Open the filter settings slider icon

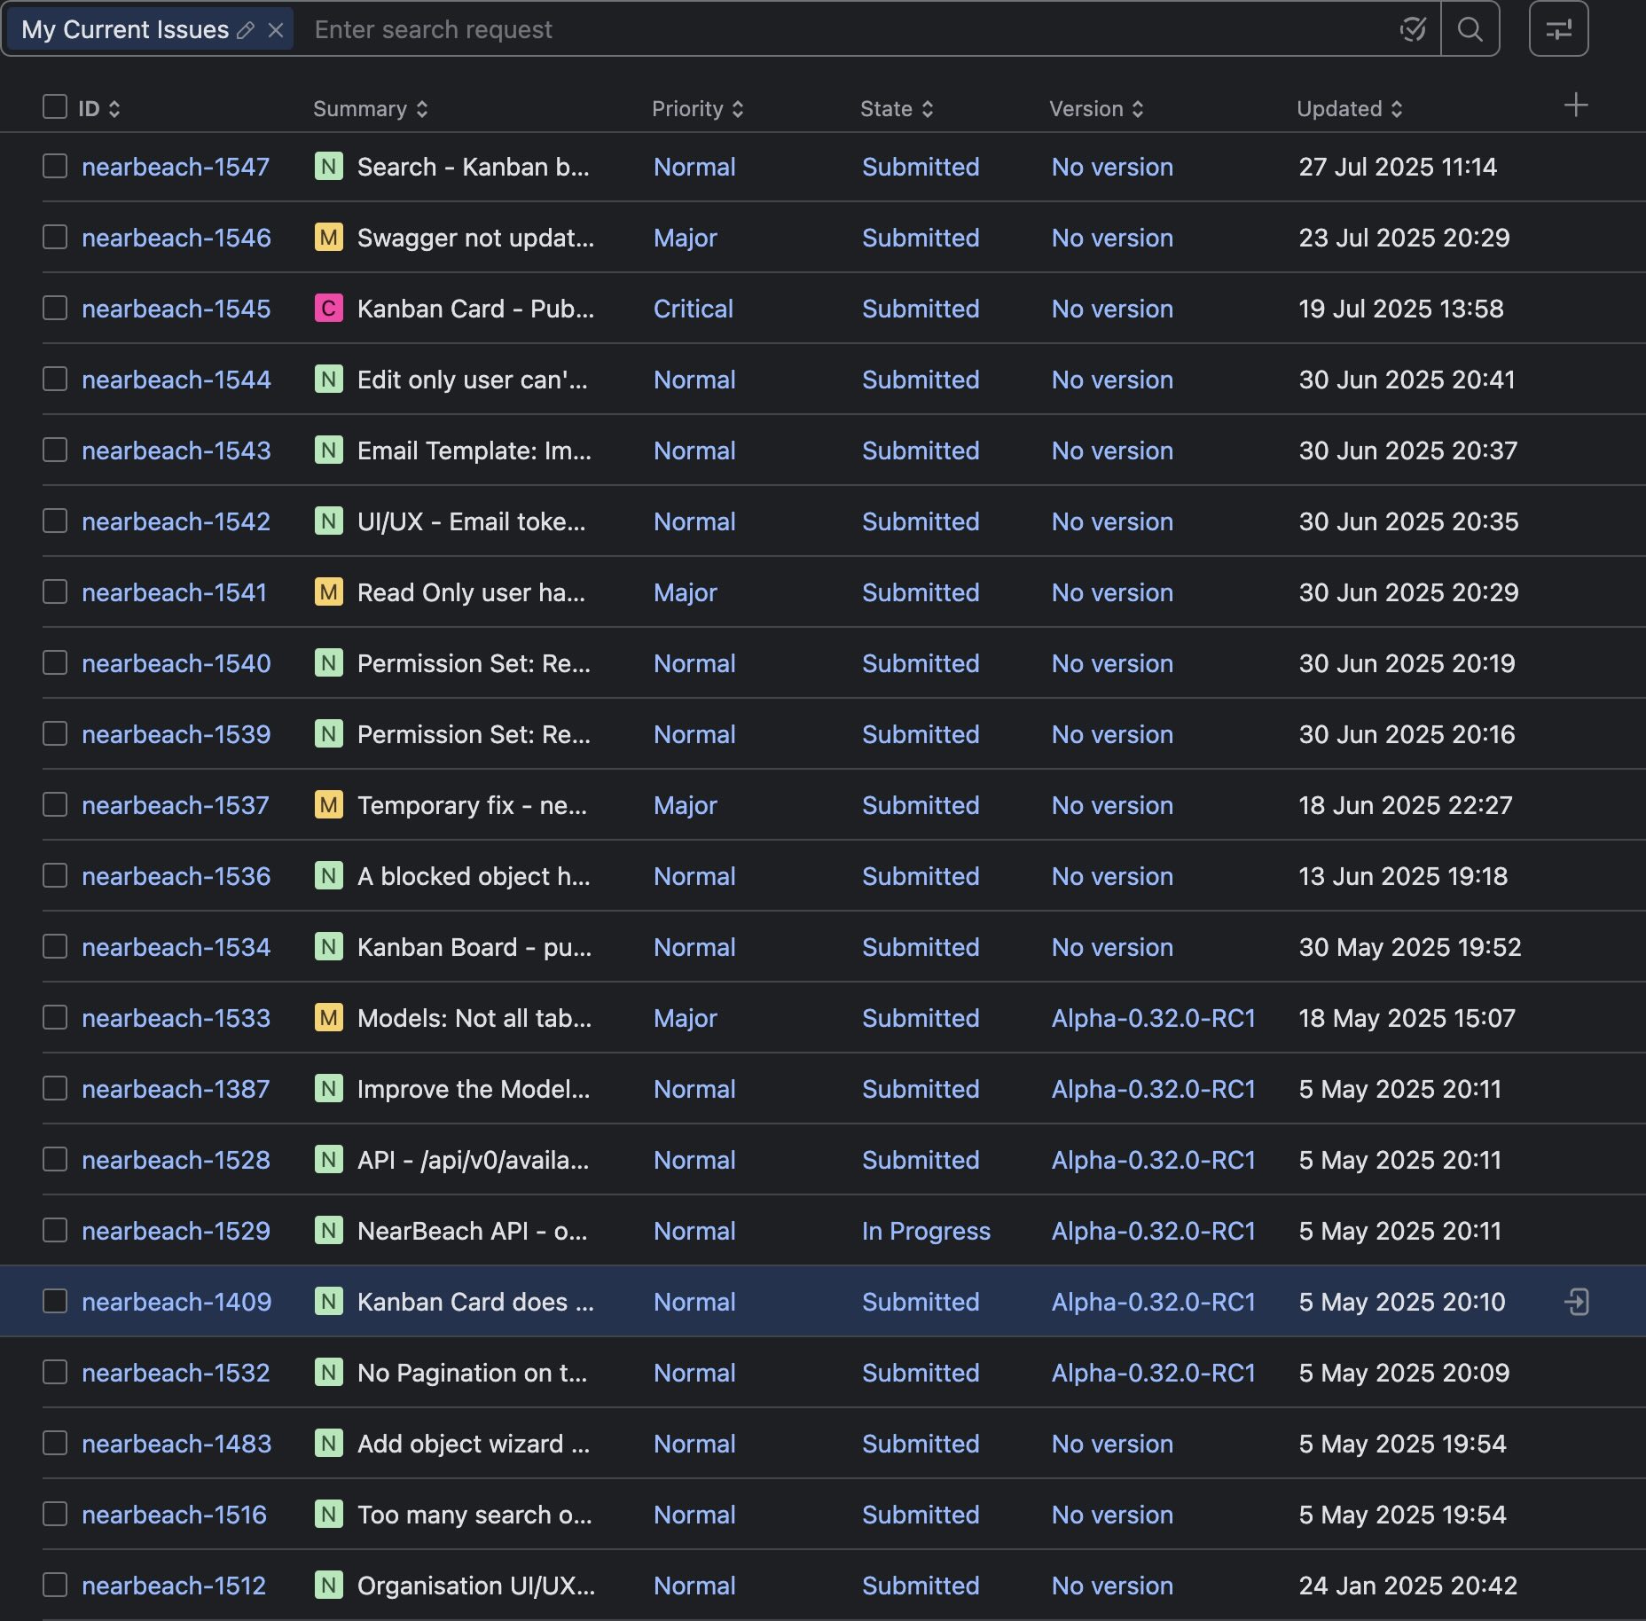[x=1558, y=29]
